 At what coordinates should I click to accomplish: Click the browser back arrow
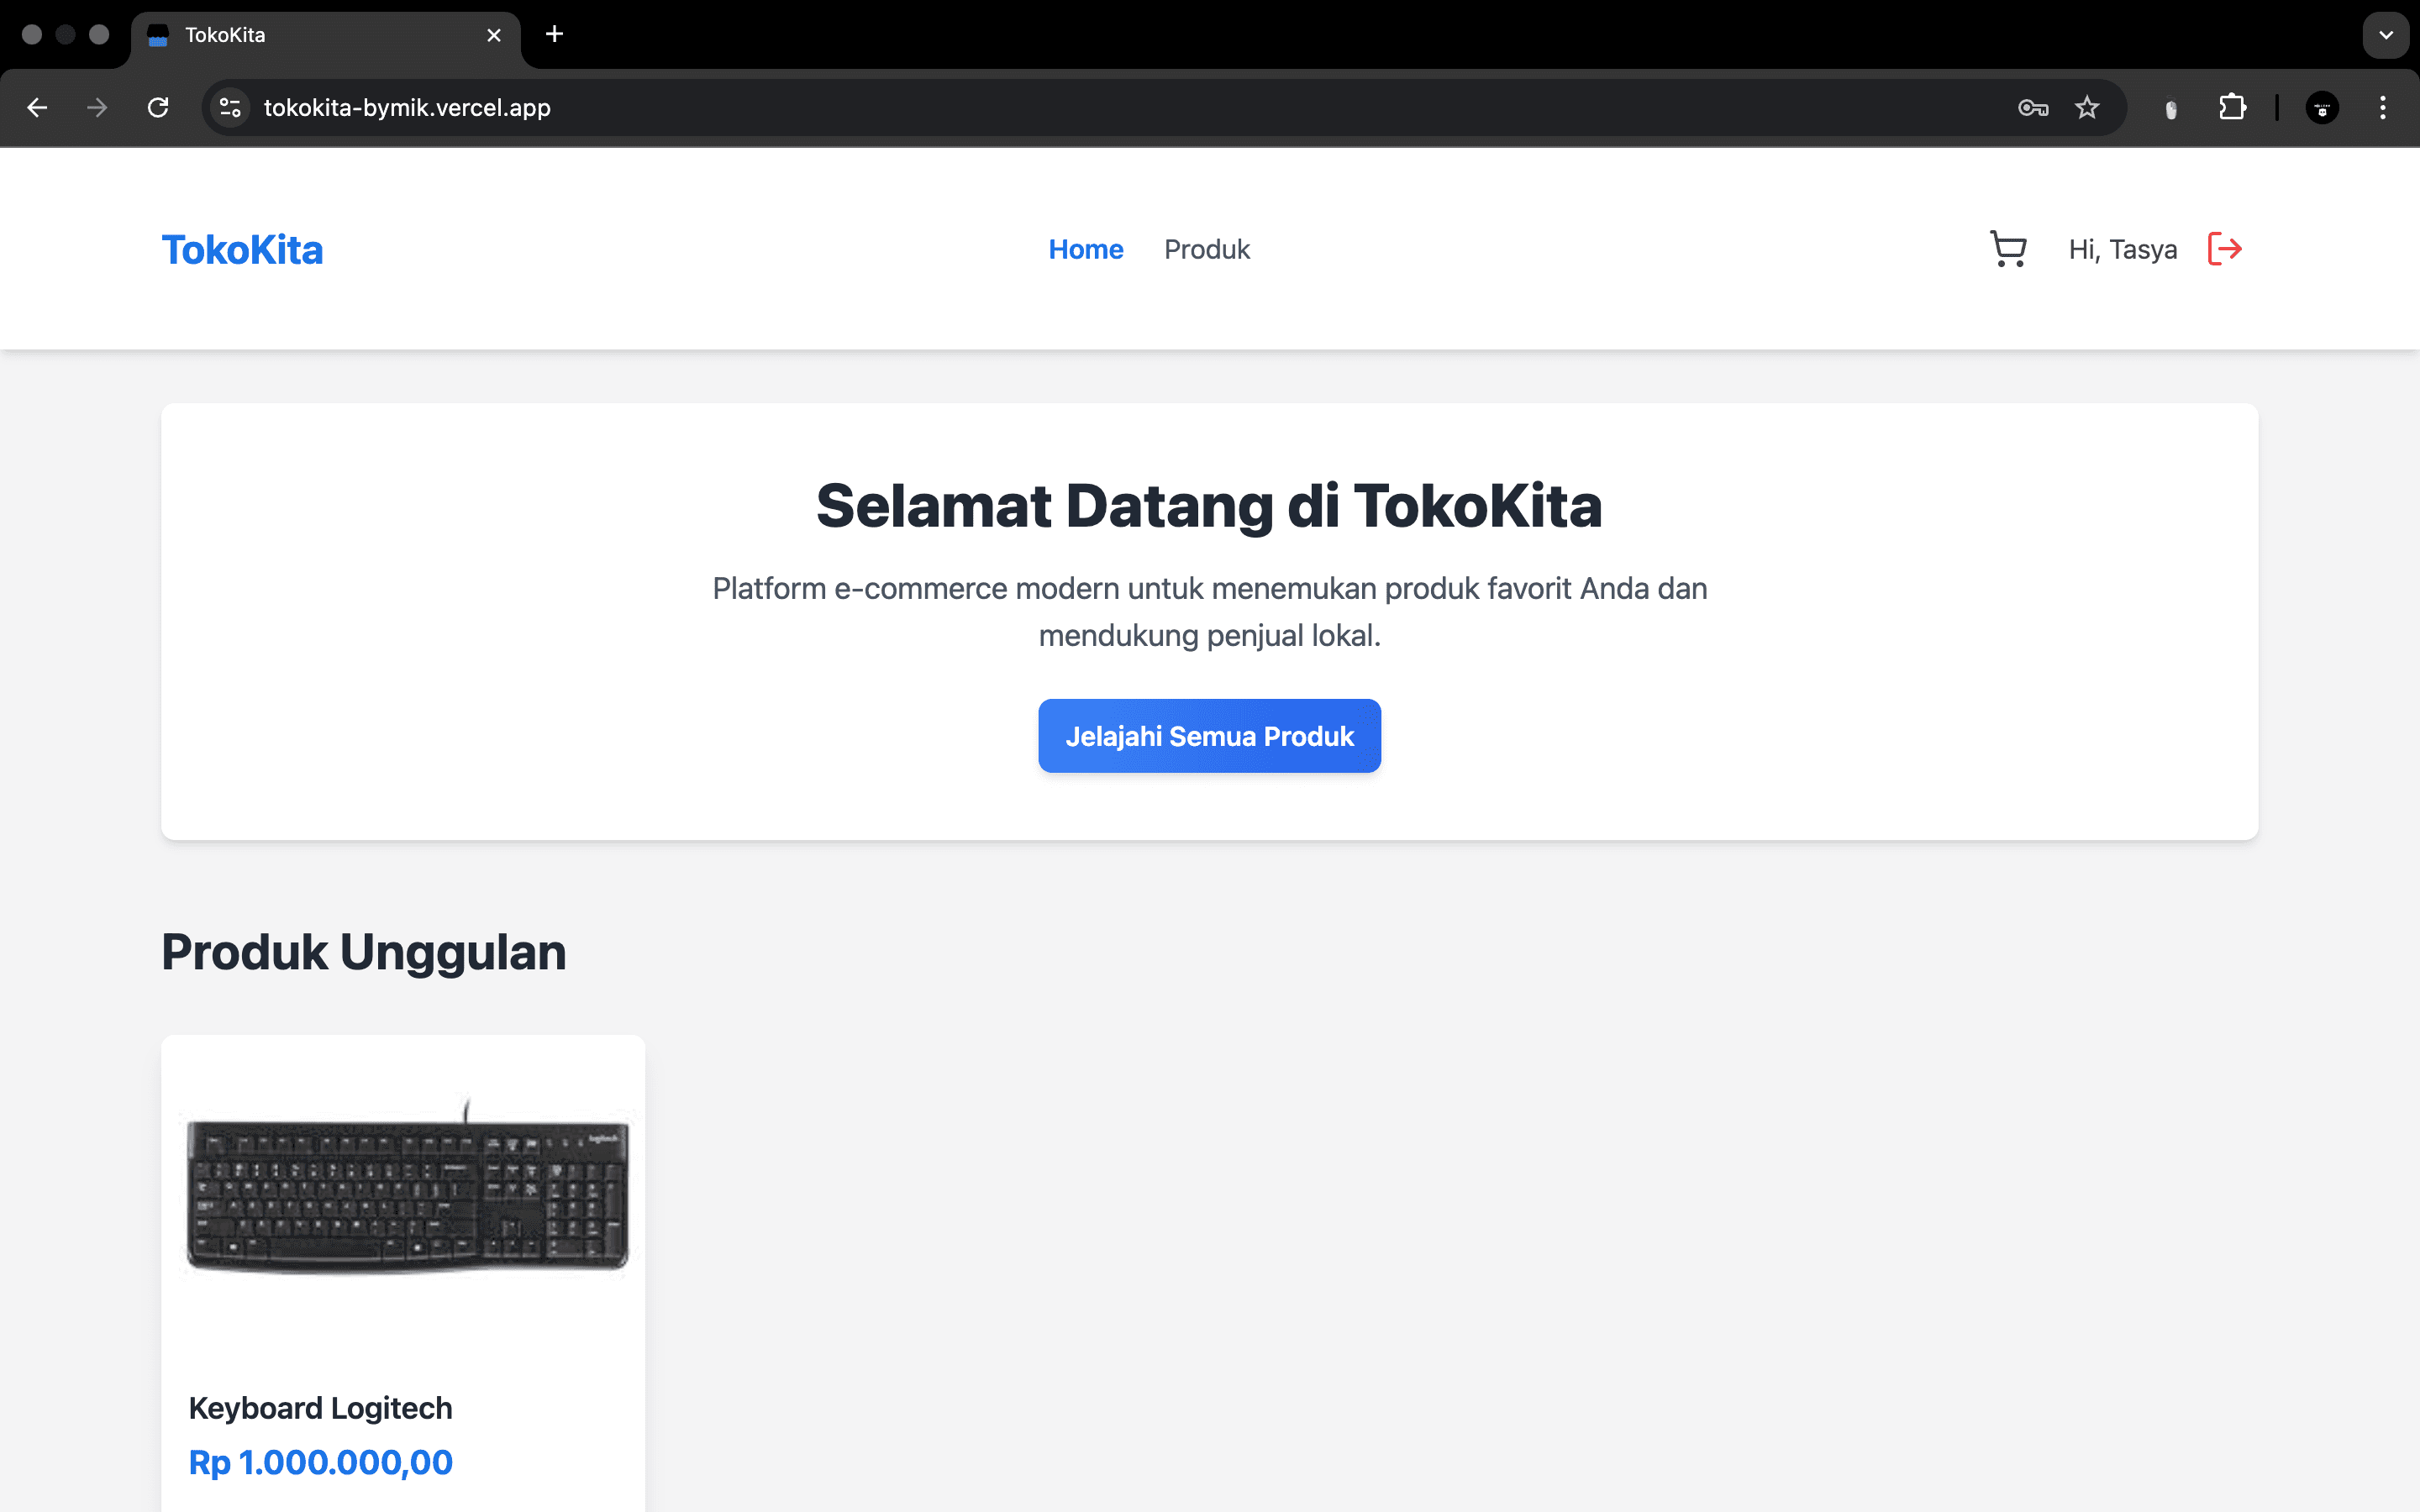(x=37, y=107)
